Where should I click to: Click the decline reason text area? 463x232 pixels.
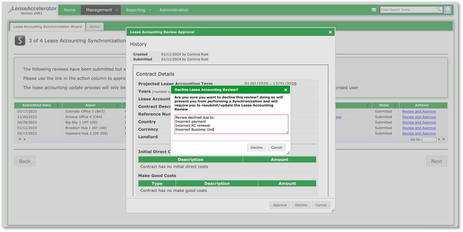point(232,124)
